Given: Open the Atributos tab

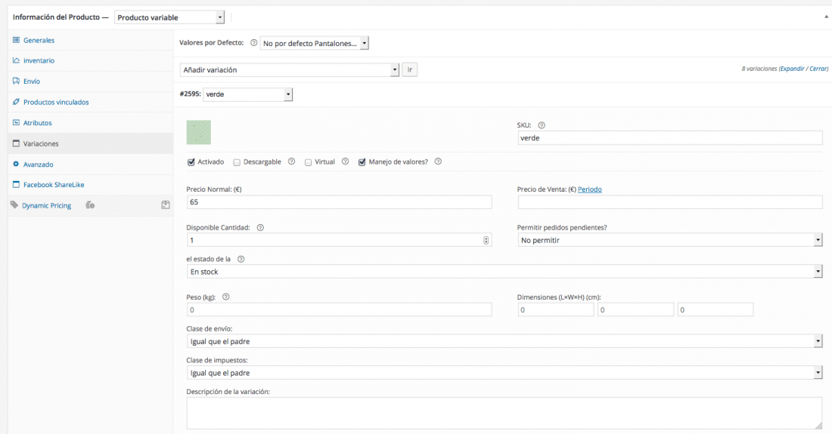Looking at the screenshot, I should pos(37,123).
